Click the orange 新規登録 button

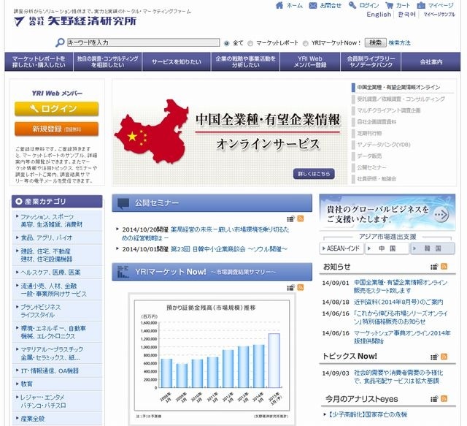coord(57,129)
